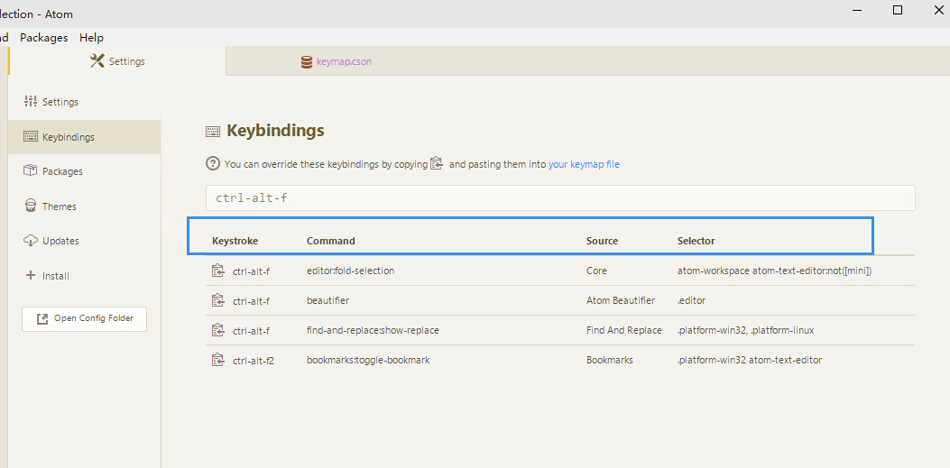Click the keybinding search field
Viewport: 950px width, 468px height.
tap(559, 198)
